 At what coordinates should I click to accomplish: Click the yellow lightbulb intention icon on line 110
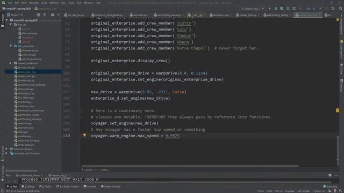(x=84, y=135)
